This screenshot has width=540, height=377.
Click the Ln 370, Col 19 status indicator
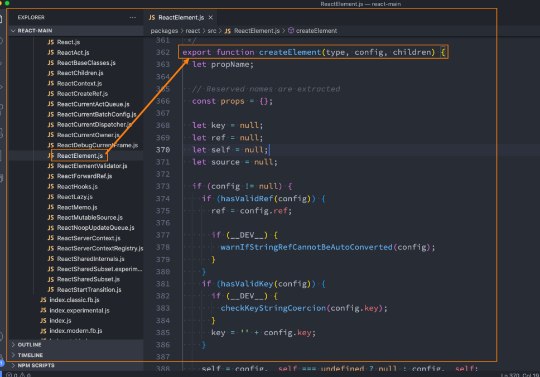(520, 375)
